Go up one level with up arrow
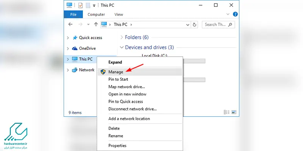 (x=96, y=25)
